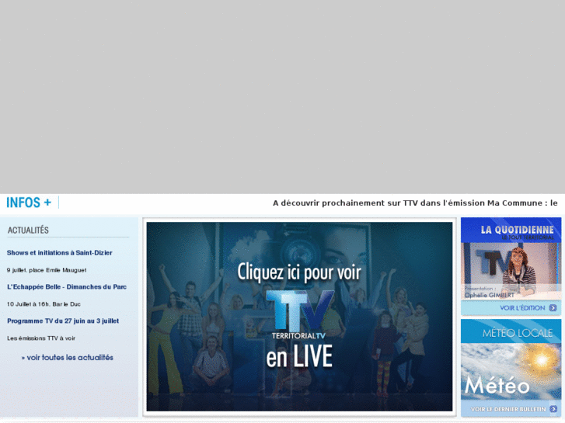Viewport: 565px width, 423px height.
Task: Click text 9 juillet, place Emile Mauguet
Action: pos(47,270)
